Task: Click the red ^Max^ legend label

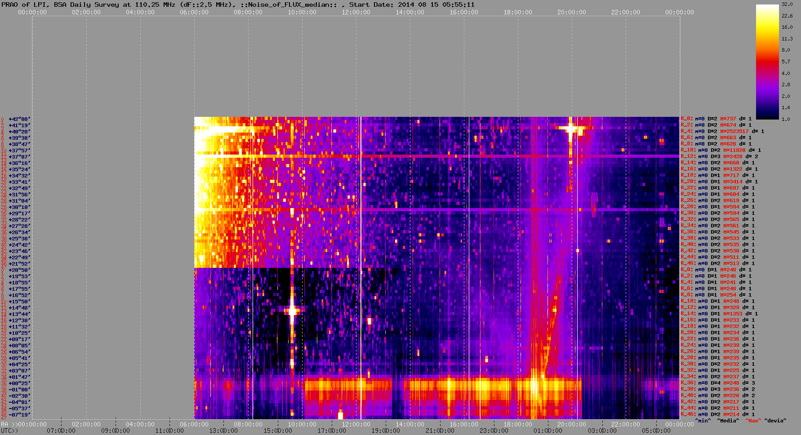Action: pos(752,421)
